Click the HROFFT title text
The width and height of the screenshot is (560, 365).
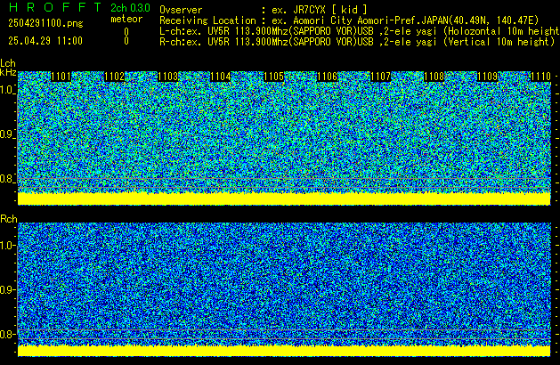click(x=55, y=7)
